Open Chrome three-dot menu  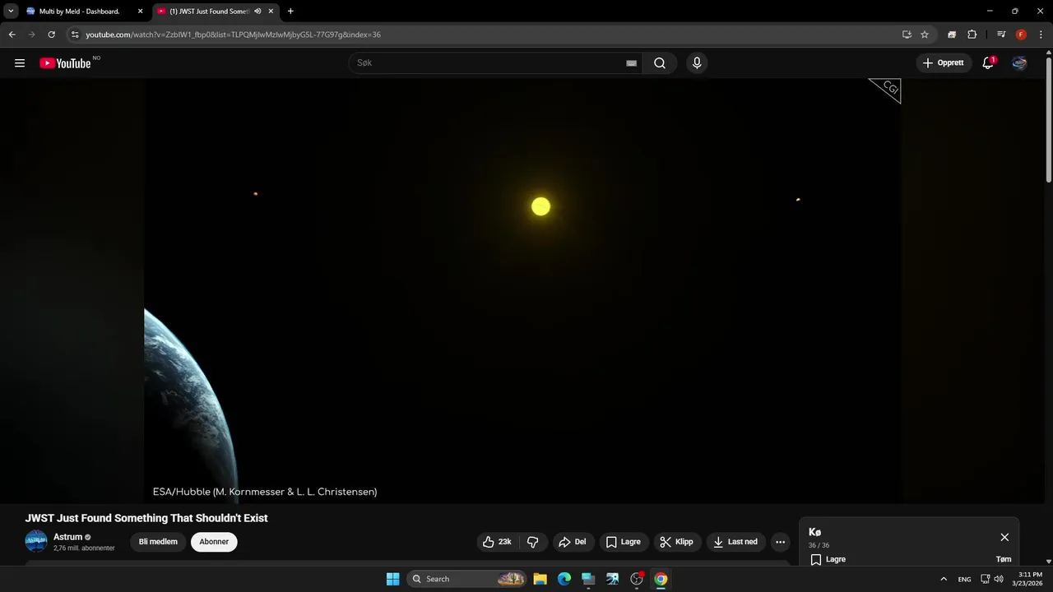coord(1041,35)
